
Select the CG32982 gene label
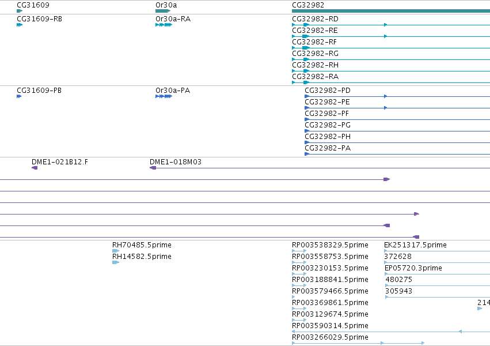pos(308,5)
